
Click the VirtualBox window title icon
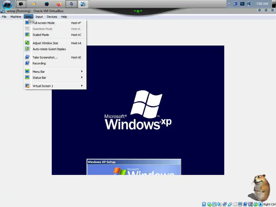point(3,11)
